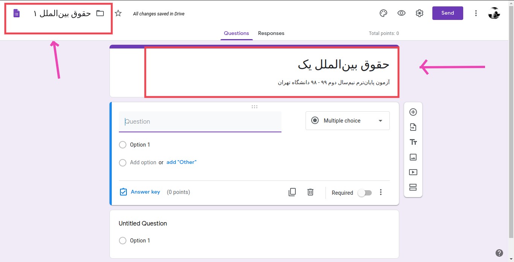
Task: Click the Total points: 0 text
Action: pos(384,33)
